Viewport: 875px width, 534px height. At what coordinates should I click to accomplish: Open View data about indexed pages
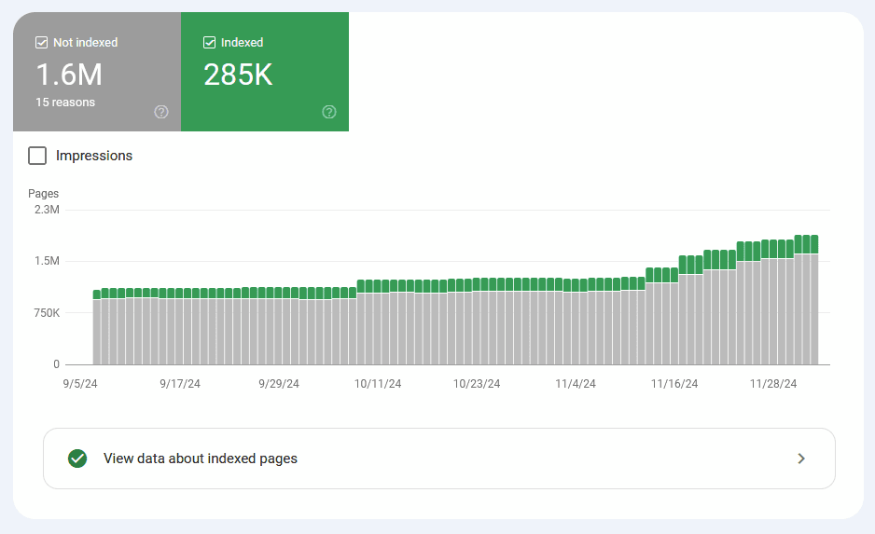click(x=201, y=459)
